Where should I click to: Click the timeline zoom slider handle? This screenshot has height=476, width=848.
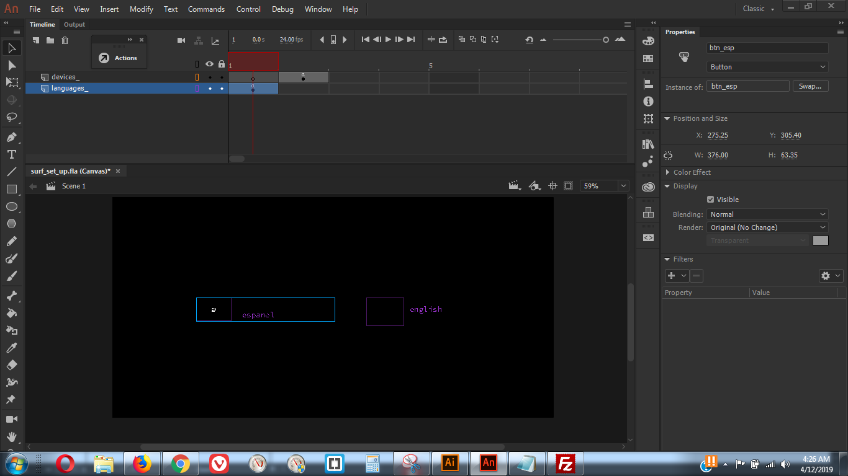pos(606,40)
